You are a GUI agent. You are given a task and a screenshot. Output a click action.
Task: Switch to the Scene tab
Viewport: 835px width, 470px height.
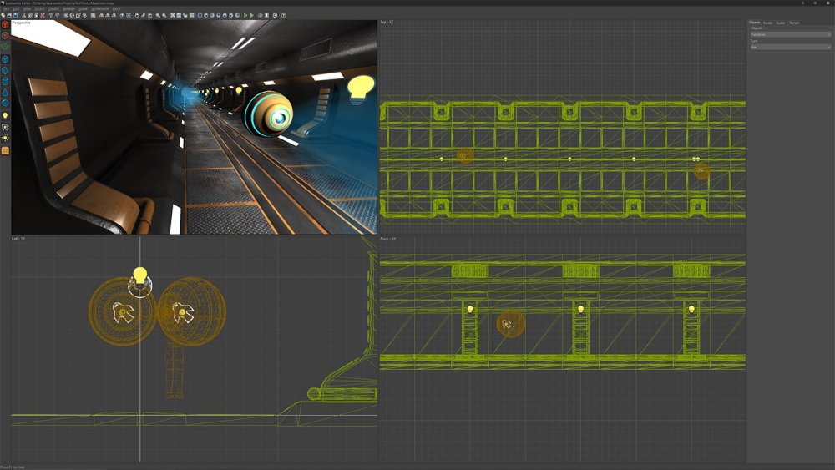pos(780,23)
